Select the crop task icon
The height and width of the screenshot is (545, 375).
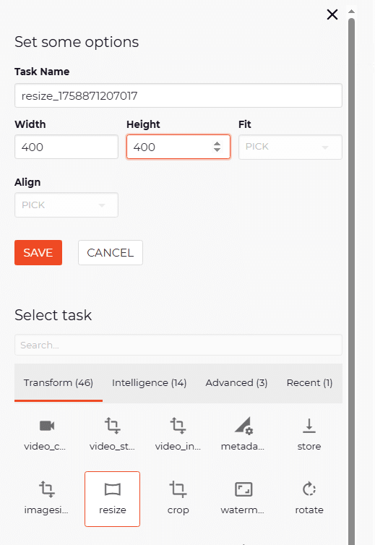point(178,489)
